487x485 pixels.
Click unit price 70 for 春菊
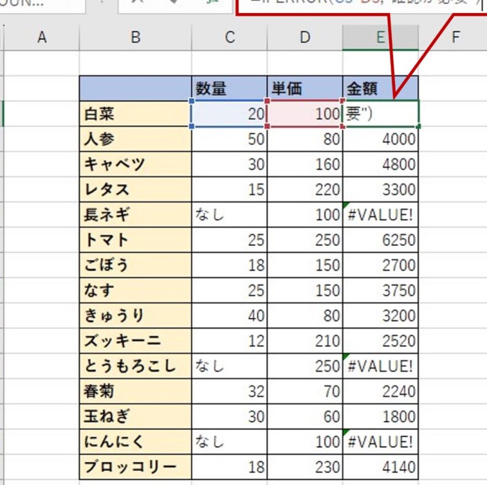tap(305, 391)
